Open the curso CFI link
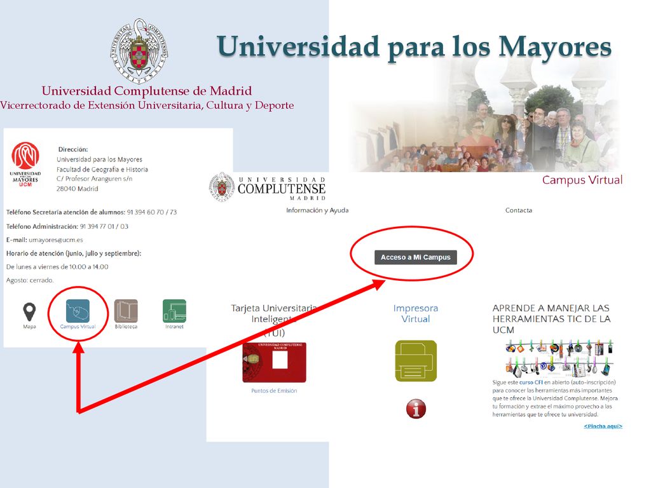 tap(531, 382)
